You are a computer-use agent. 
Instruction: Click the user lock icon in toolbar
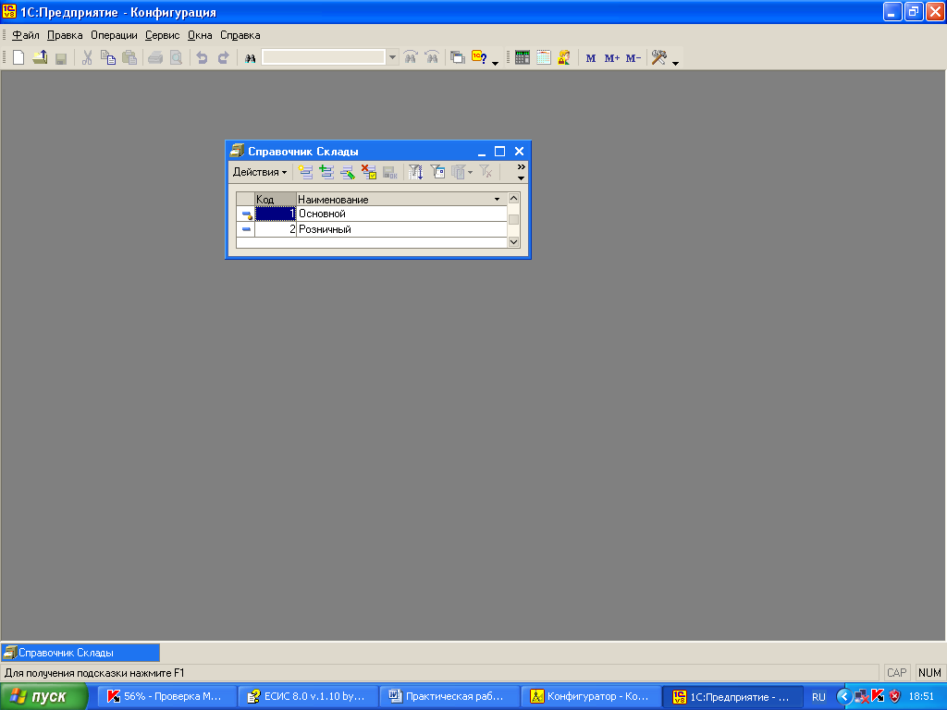coord(564,58)
